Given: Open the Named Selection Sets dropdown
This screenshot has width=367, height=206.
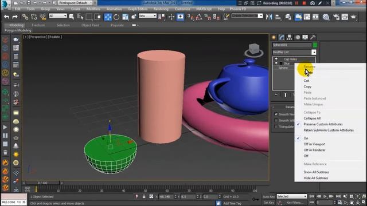Looking at the screenshot, I should click(x=247, y=16).
